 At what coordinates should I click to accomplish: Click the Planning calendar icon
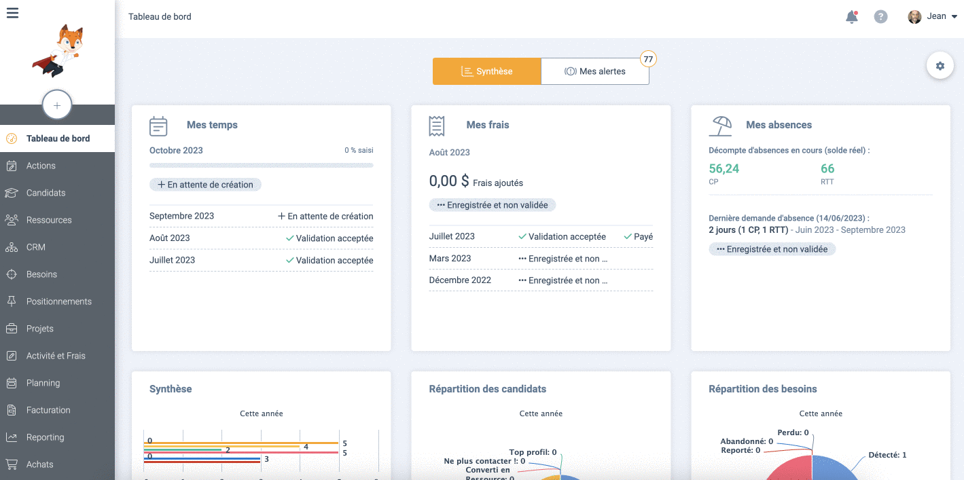click(12, 383)
